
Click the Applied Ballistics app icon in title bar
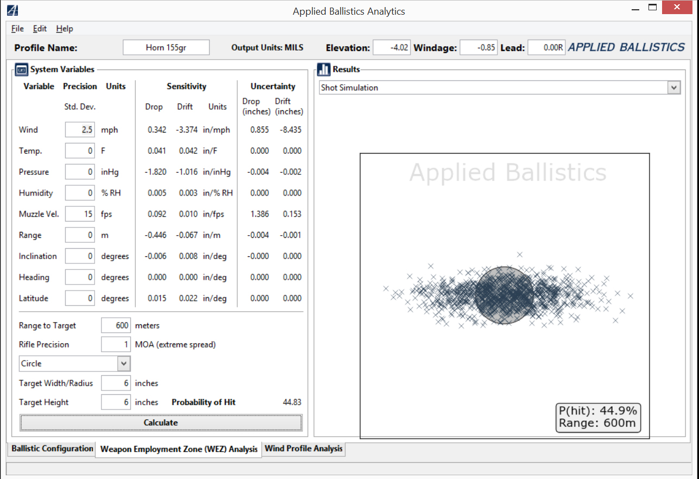pos(12,10)
